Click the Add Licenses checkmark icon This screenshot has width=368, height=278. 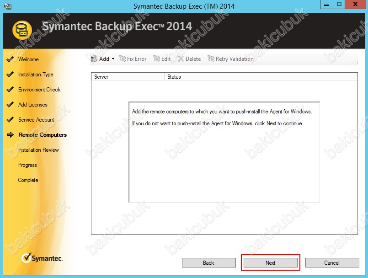10,105
